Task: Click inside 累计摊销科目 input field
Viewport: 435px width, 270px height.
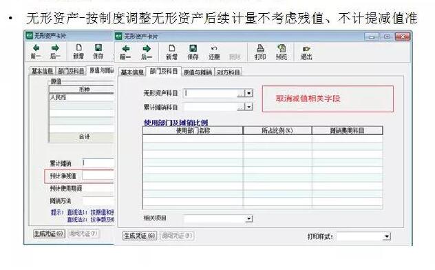Action: coord(211,107)
